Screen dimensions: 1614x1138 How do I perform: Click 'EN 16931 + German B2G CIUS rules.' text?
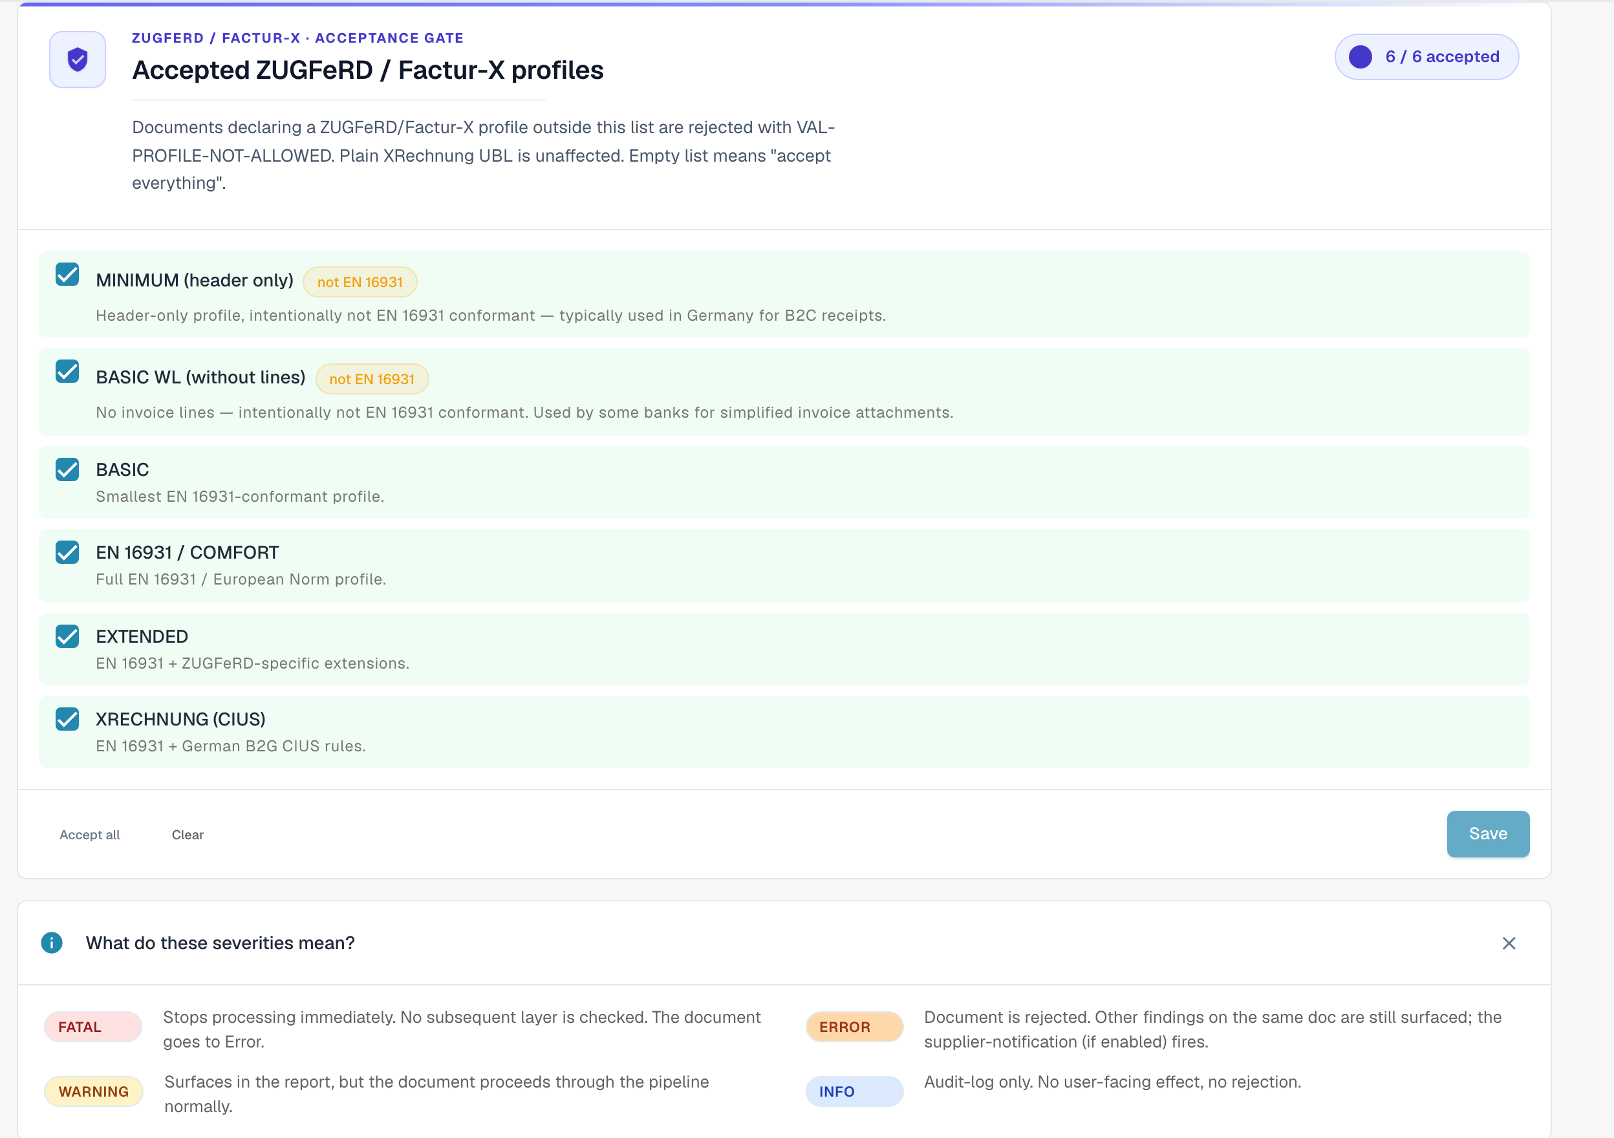coord(231,746)
